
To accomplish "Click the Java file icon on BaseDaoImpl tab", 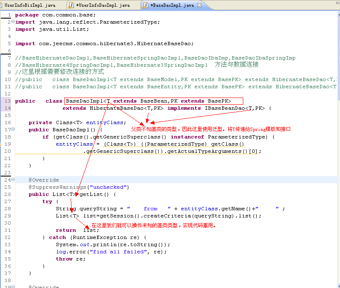I will (x=145, y=5).
